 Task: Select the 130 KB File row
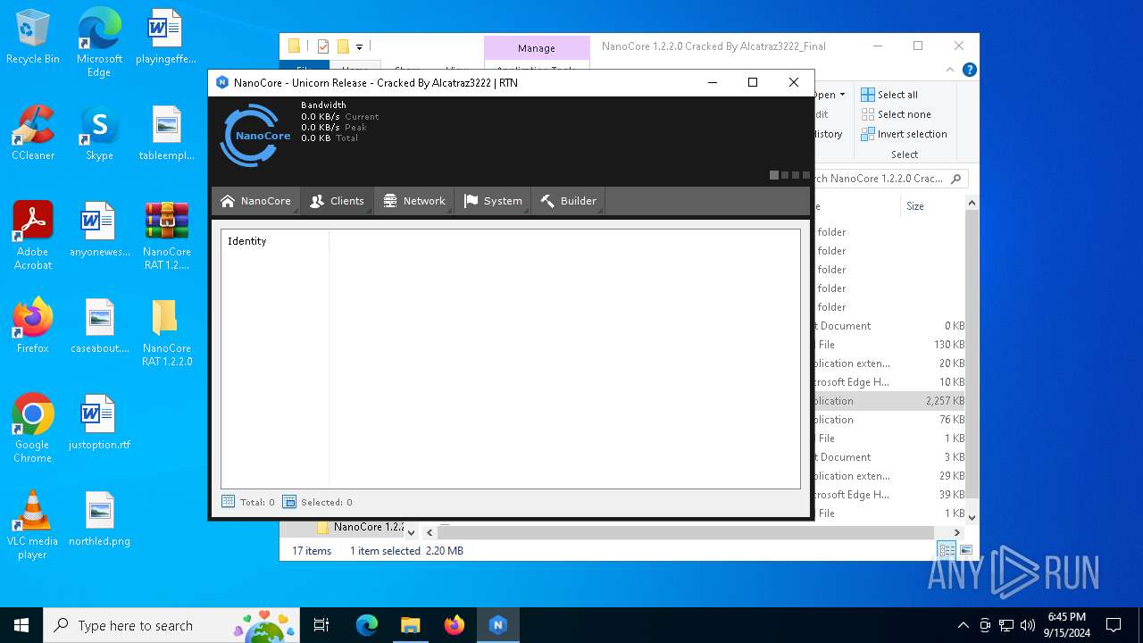tap(890, 345)
